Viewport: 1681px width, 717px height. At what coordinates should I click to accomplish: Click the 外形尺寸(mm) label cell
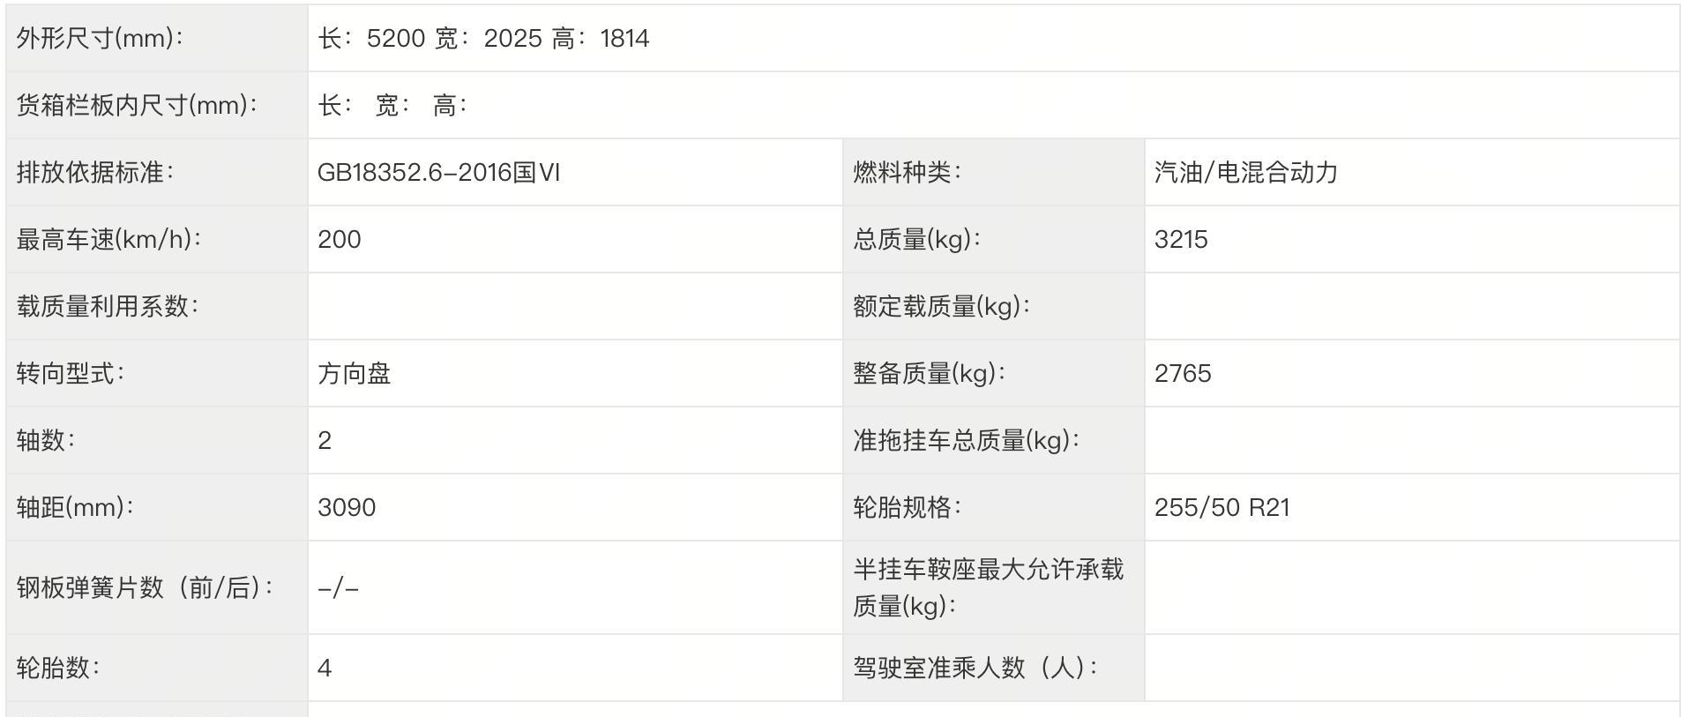100,39
